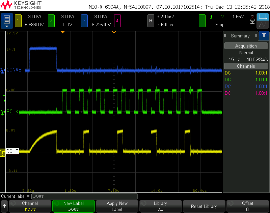Click the Apply New Label softkey
The image size is (270, 213).
[117, 206]
